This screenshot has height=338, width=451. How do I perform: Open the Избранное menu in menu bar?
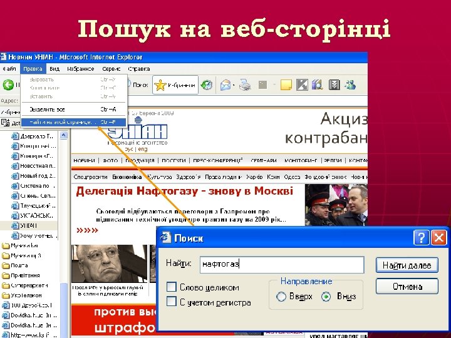(x=81, y=69)
